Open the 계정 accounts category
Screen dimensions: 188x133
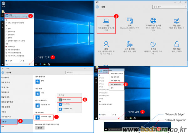[x=106, y=48]
